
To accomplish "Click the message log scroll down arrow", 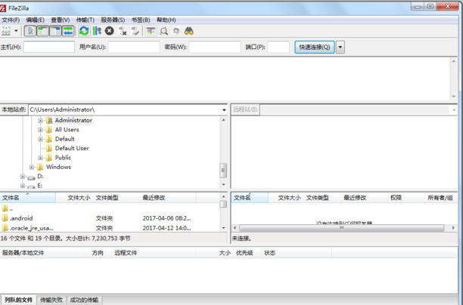I will [x=454, y=97].
